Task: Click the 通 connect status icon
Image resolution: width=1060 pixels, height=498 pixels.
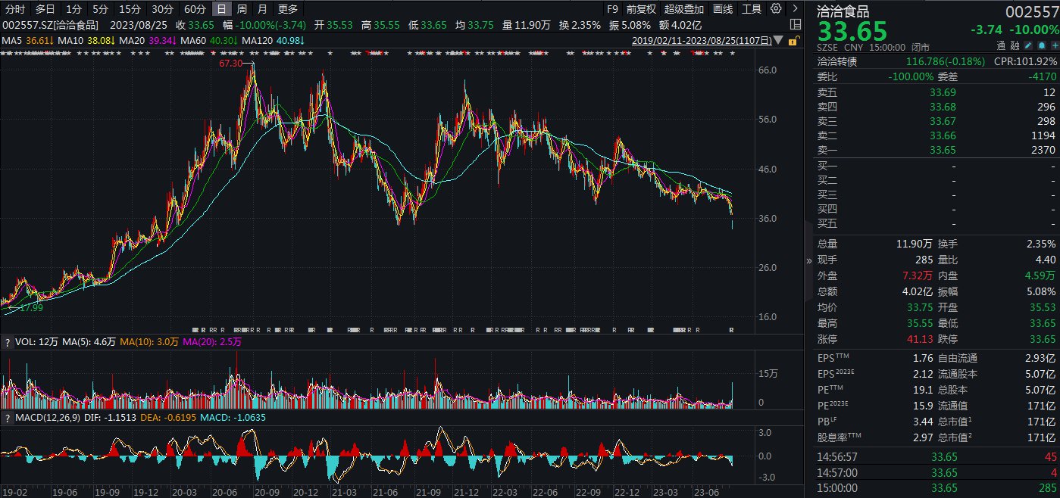Action: click(x=1001, y=45)
